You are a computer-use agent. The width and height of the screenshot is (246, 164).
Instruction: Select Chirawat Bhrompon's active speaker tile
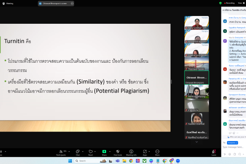tap(196, 77)
